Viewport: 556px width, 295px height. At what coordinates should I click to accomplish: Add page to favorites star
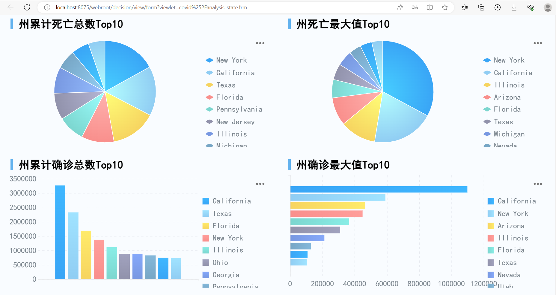[x=445, y=7]
